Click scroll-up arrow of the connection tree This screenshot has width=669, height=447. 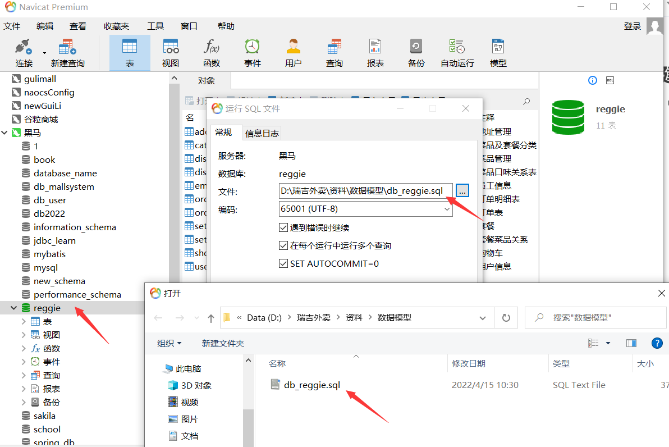pyautogui.click(x=174, y=78)
